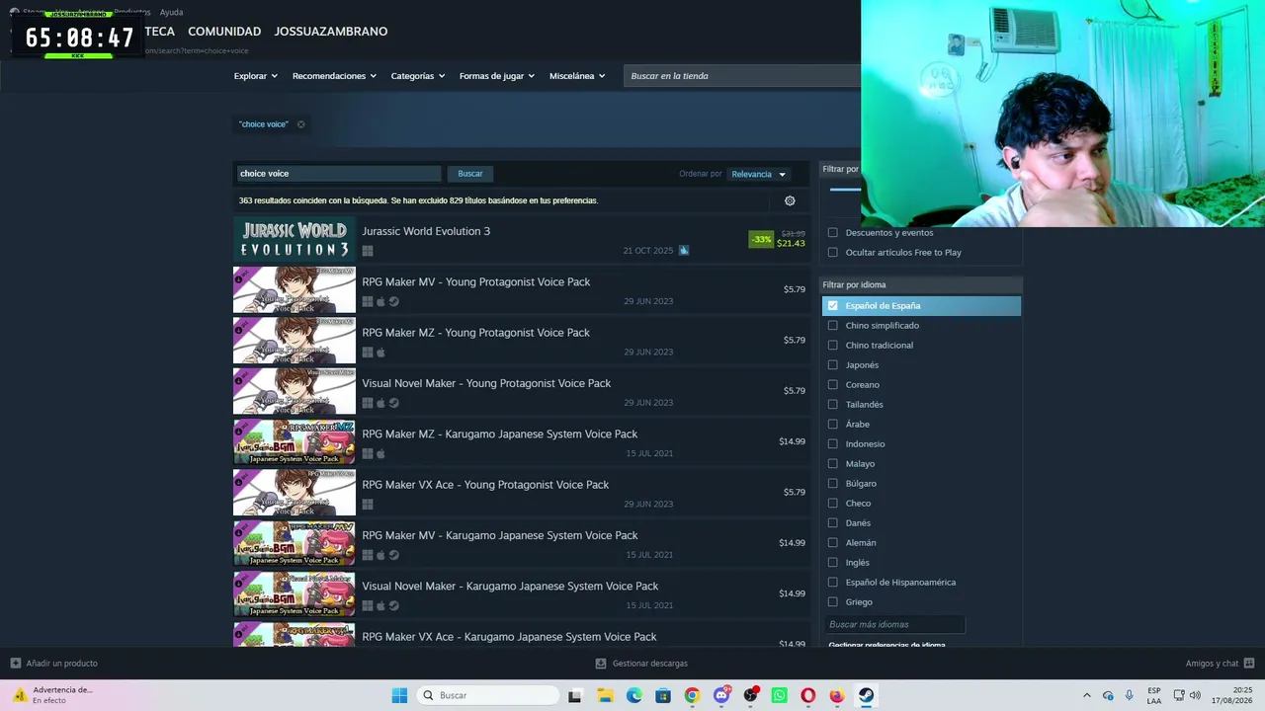The height and width of the screenshot is (711, 1265).
Task: Enable the Japonés language filter
Action: (832, 365)
